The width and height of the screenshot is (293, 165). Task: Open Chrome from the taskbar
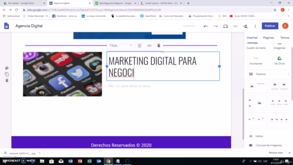(108, 161)
